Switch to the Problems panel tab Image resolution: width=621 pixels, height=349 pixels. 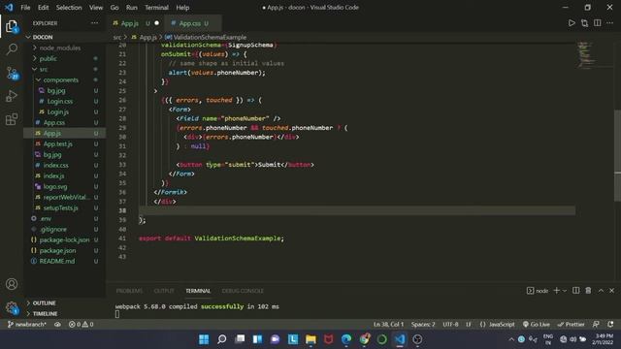tap(129, 291)
